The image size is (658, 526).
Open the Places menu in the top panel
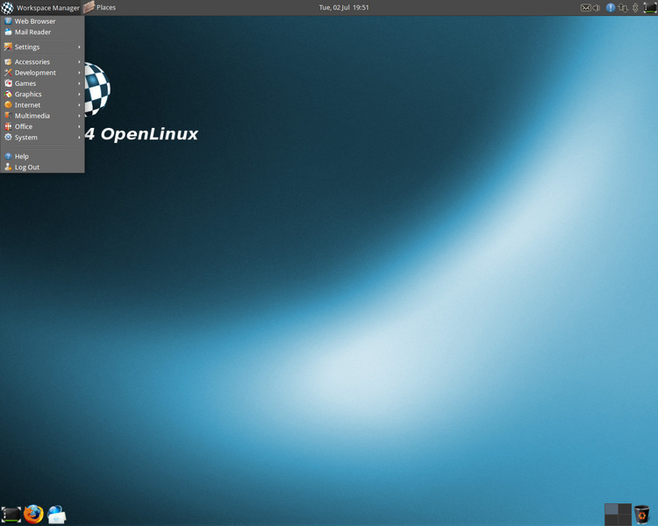pyautogui.click(x=100, y=8)
